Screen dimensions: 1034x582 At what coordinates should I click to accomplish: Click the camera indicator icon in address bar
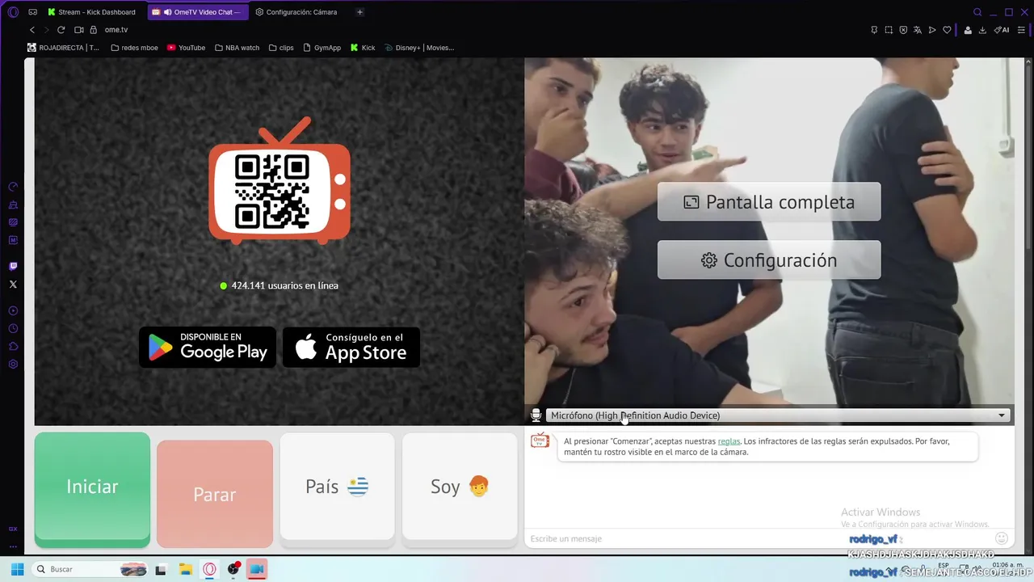coord(79,30)
